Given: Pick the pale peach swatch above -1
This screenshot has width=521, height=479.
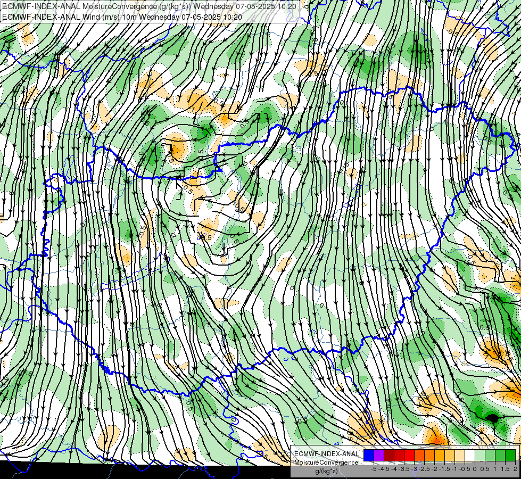Looking at the screenshot, I should click(x=460, y=455).
